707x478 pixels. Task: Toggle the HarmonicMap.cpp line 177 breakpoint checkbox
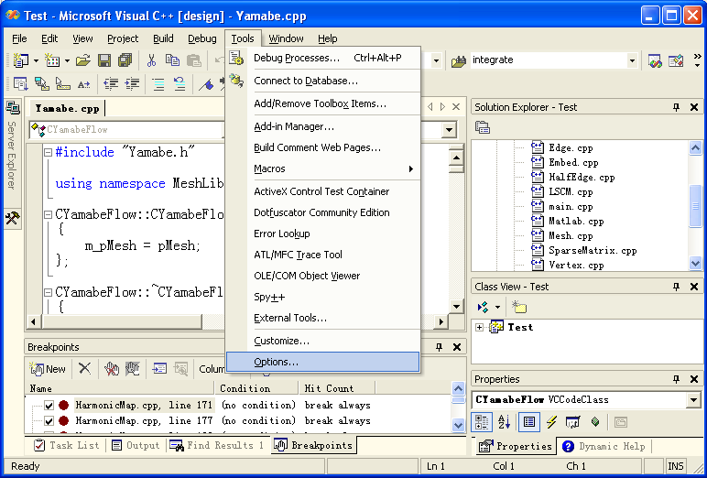(49, 421)
